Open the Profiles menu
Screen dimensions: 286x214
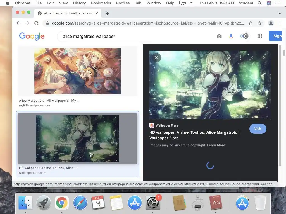tap(123, 3)
